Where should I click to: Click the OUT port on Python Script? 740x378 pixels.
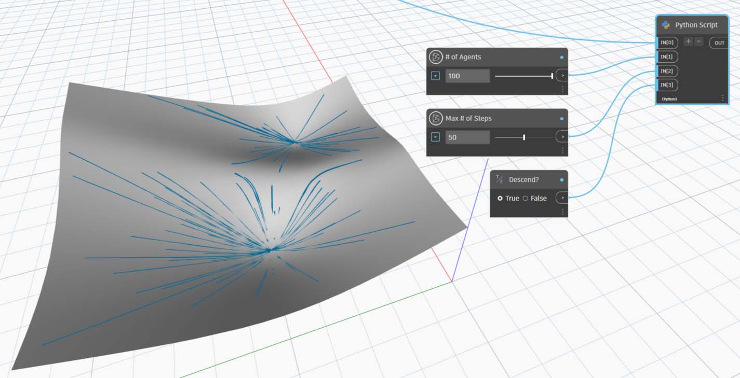719,43
